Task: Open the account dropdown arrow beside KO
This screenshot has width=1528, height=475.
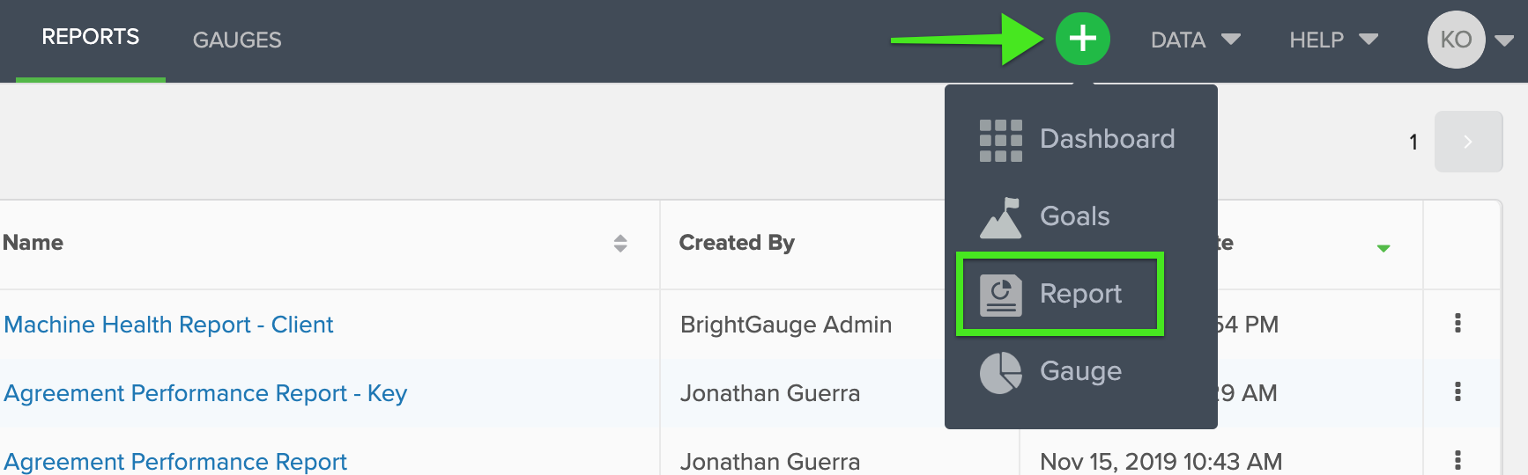Action: click(x=1504, y=40)
